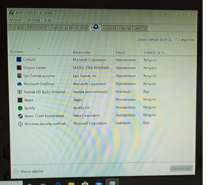The width and height of the screenshot is (208, 185).
Task: Maximize the Administrador de tareas window
Action: coord(178,14)
